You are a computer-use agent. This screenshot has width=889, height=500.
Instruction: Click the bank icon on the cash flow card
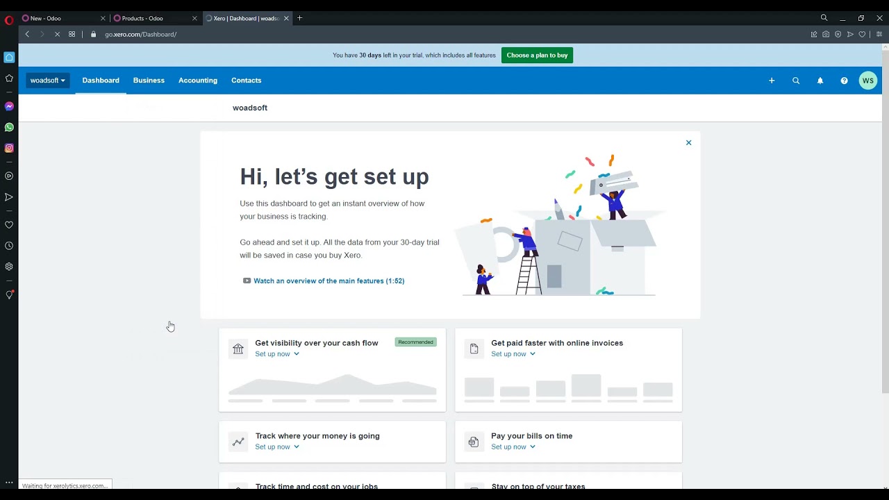point(238,349)
